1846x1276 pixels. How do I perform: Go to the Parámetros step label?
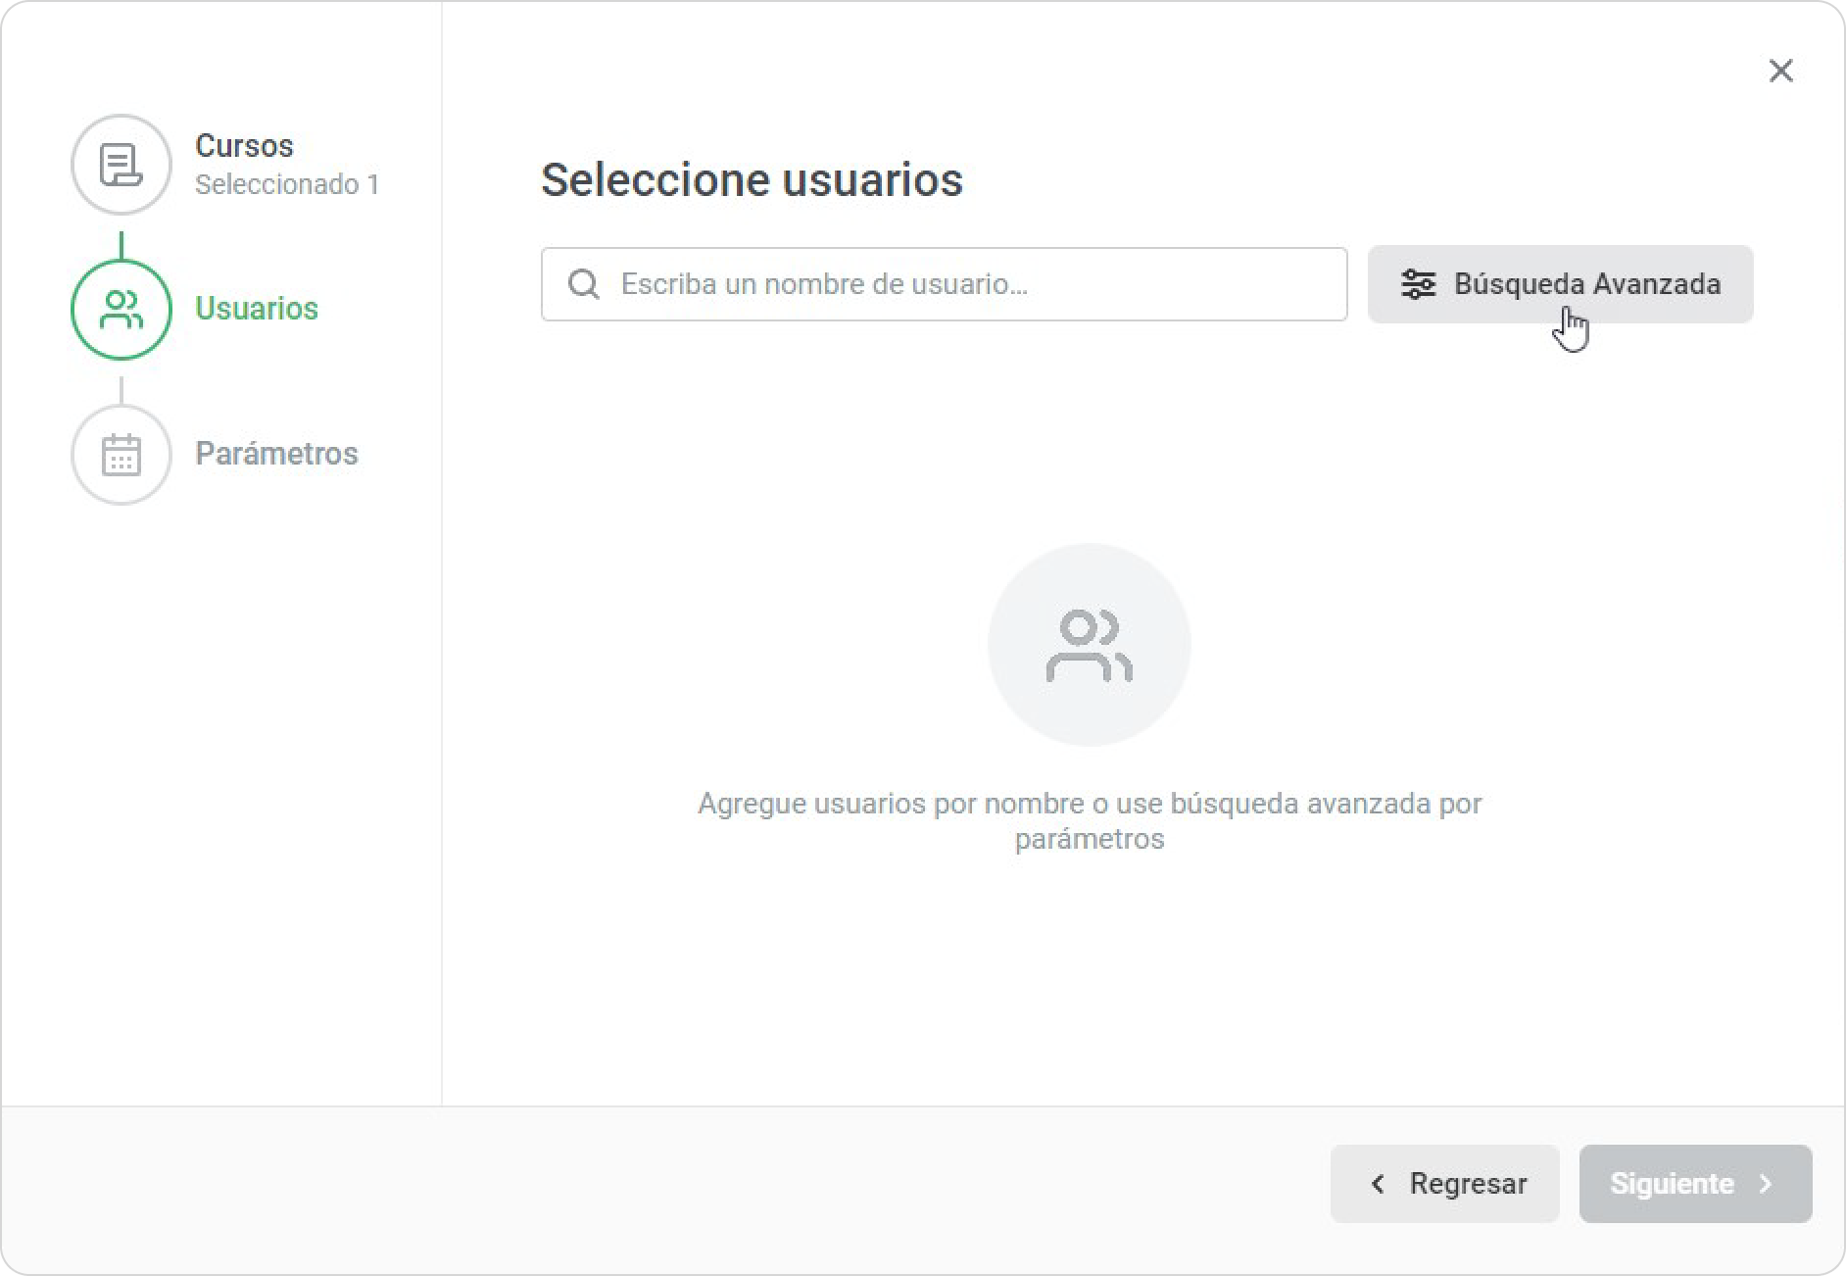276,454
